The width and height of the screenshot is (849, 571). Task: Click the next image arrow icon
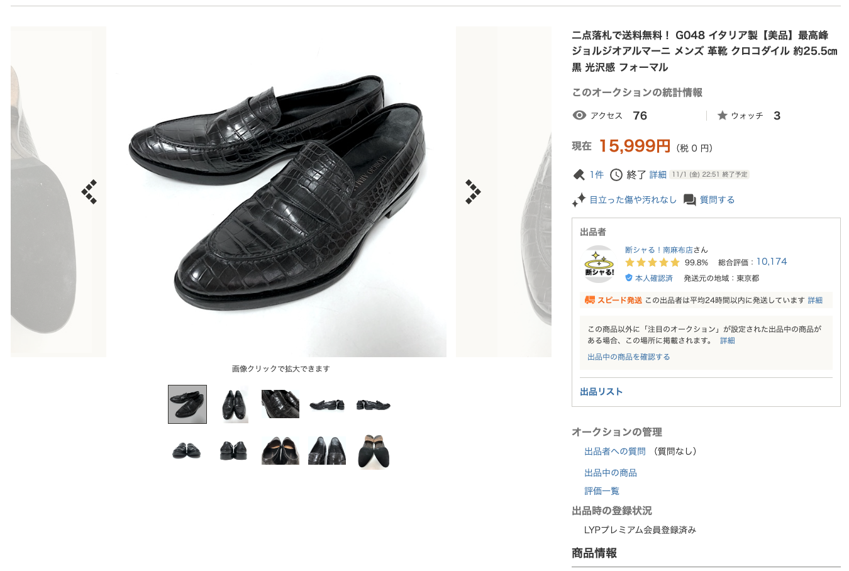pos(473,192)
